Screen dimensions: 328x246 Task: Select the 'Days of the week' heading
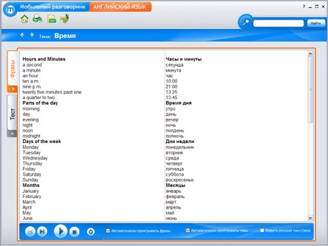point(42,142)
